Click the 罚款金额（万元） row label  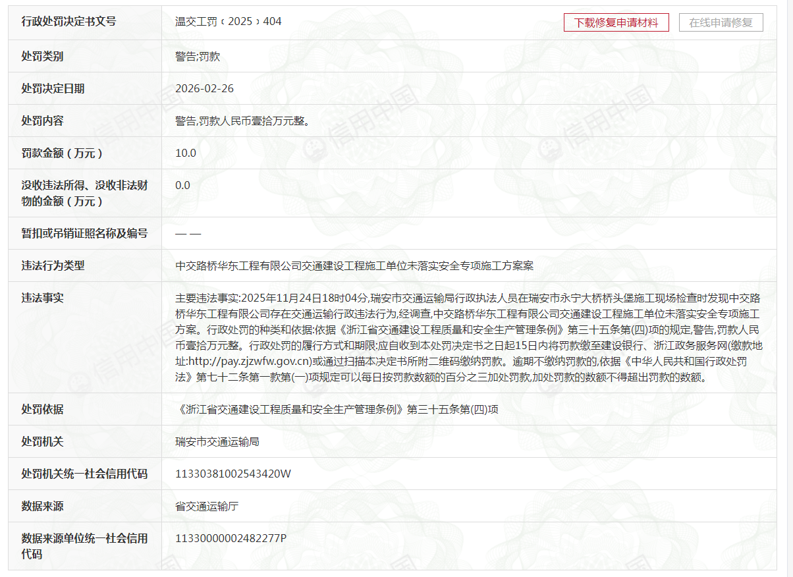coord(63,153)
